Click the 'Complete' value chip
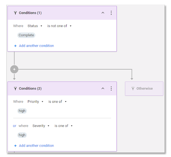 [26, 35]
